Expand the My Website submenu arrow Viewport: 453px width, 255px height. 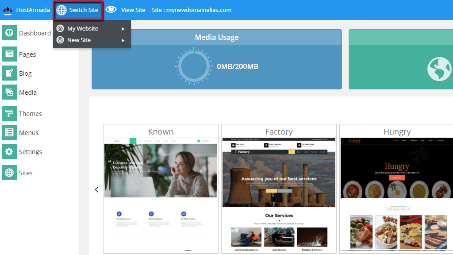click(x=123, y=29)
